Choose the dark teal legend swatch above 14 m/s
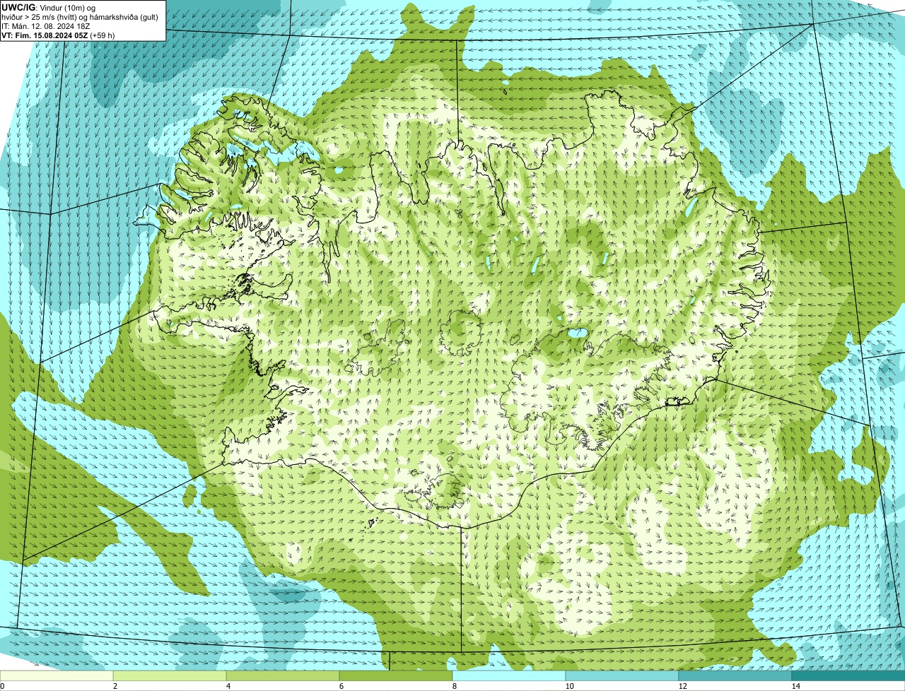 pos(848,675)
